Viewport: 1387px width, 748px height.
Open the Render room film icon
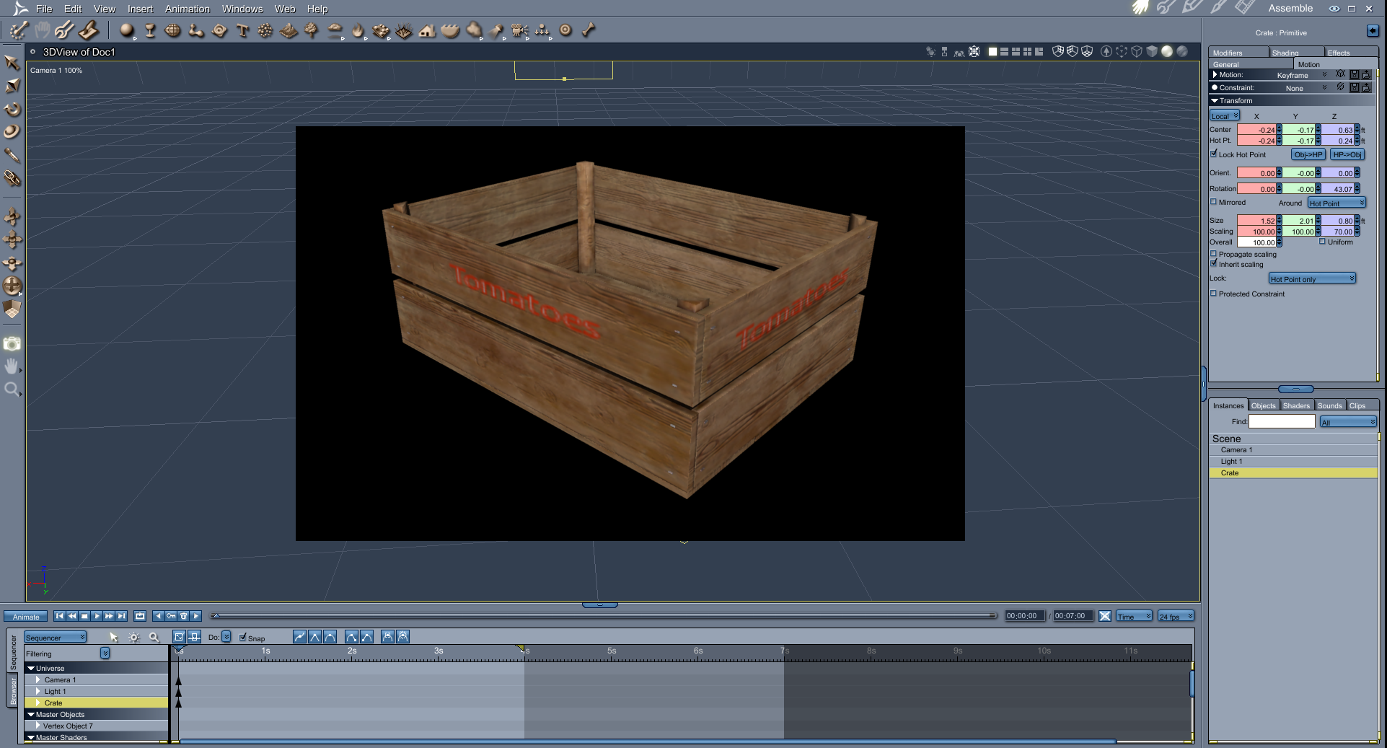pyautogui.click(x=1244, y=8)
